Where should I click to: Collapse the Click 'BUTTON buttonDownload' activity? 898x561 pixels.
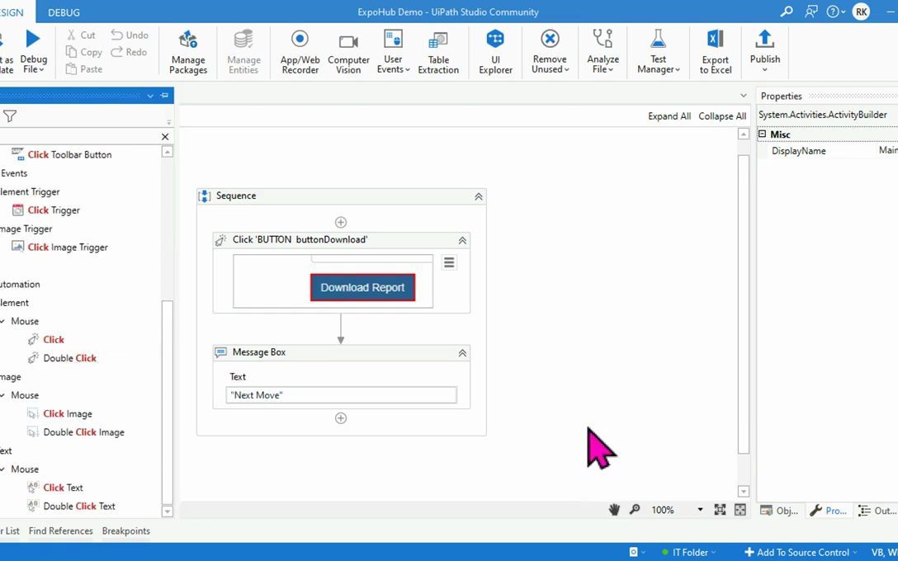(x=462, y=240)
